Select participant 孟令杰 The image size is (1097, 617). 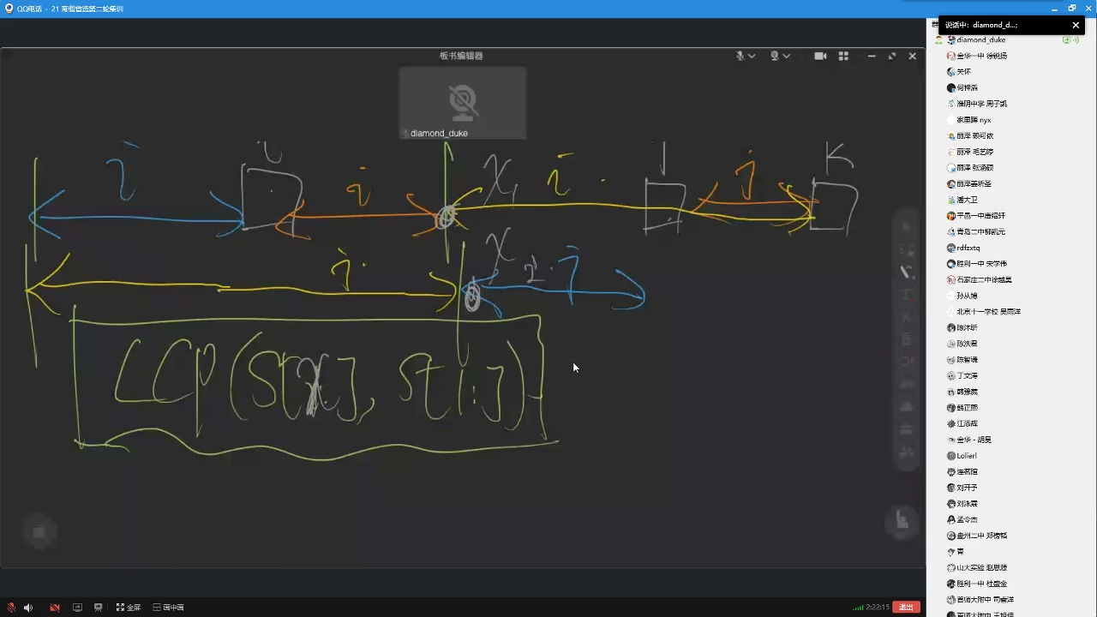click(967, 519)
